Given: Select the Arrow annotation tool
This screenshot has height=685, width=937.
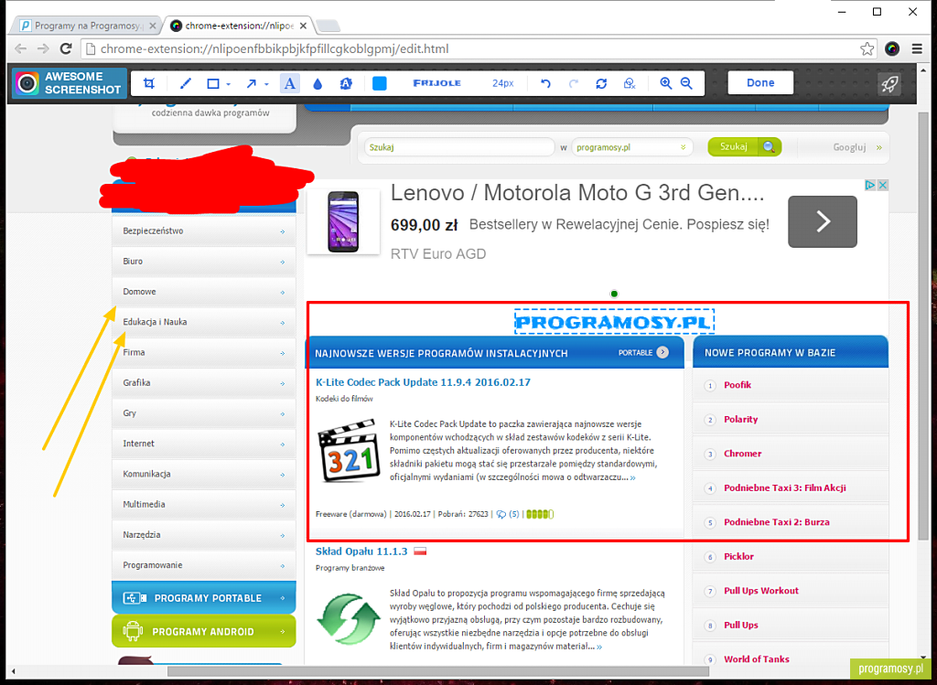Looking at the screenshot, I should 251,83.
